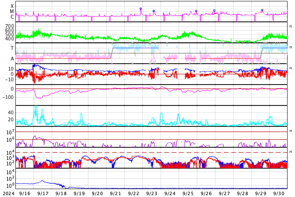Click the 10^4 label in the bottom panel
This screenshot has height=197, width=295.
(x=10, y=172)
